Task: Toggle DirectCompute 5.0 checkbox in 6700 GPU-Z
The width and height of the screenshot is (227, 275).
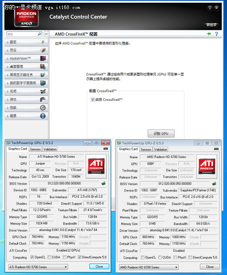Action: click(x=190, y=257)
